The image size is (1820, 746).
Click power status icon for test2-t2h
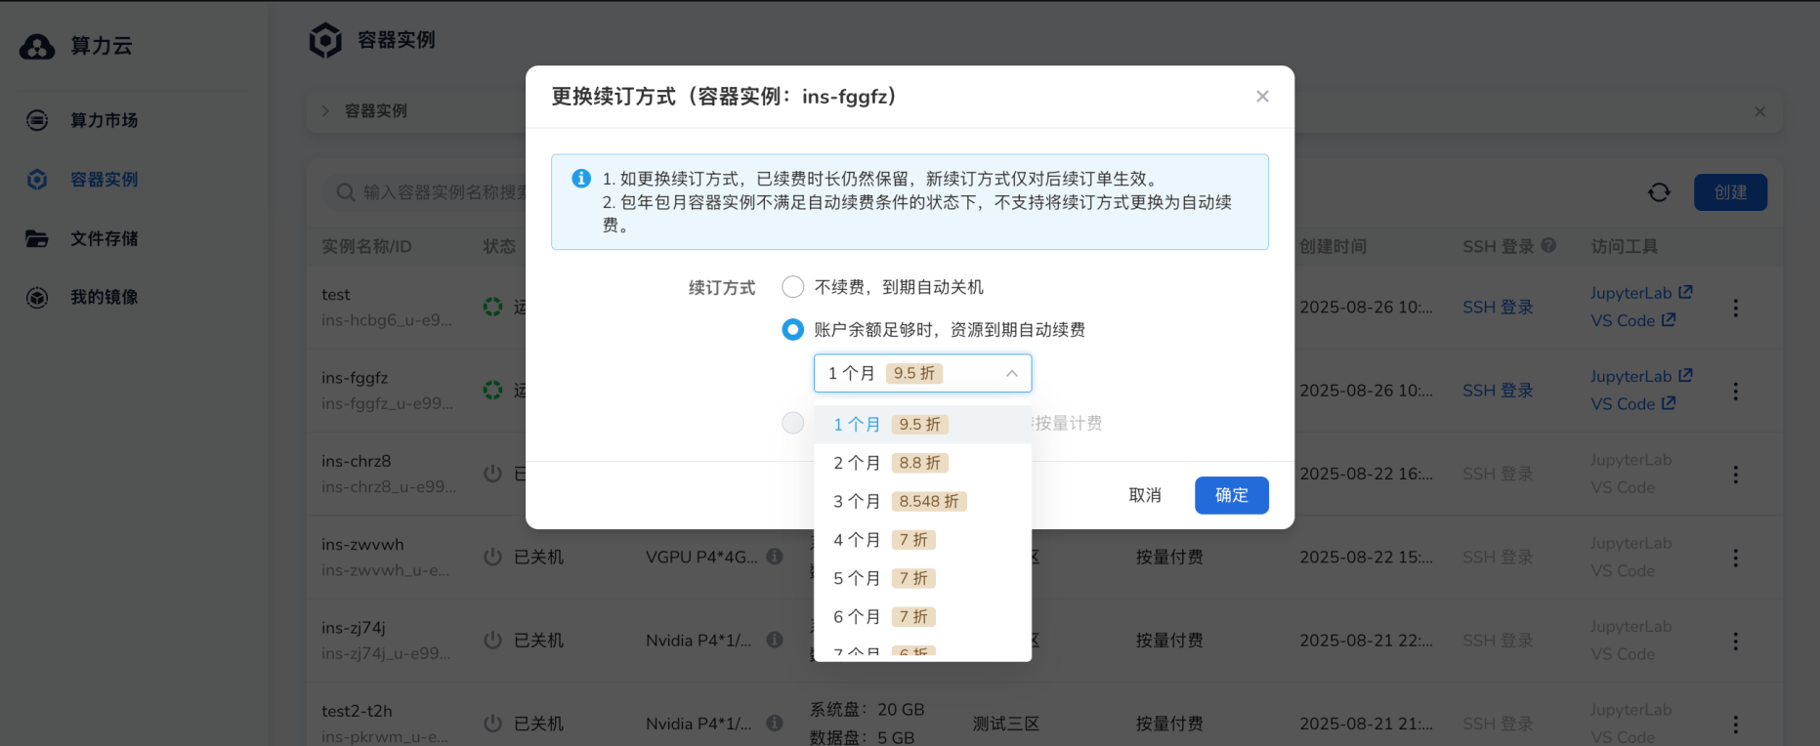[493, 724]
